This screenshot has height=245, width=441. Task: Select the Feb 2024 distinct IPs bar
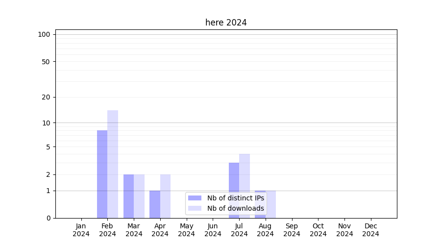tap(102, 174)
